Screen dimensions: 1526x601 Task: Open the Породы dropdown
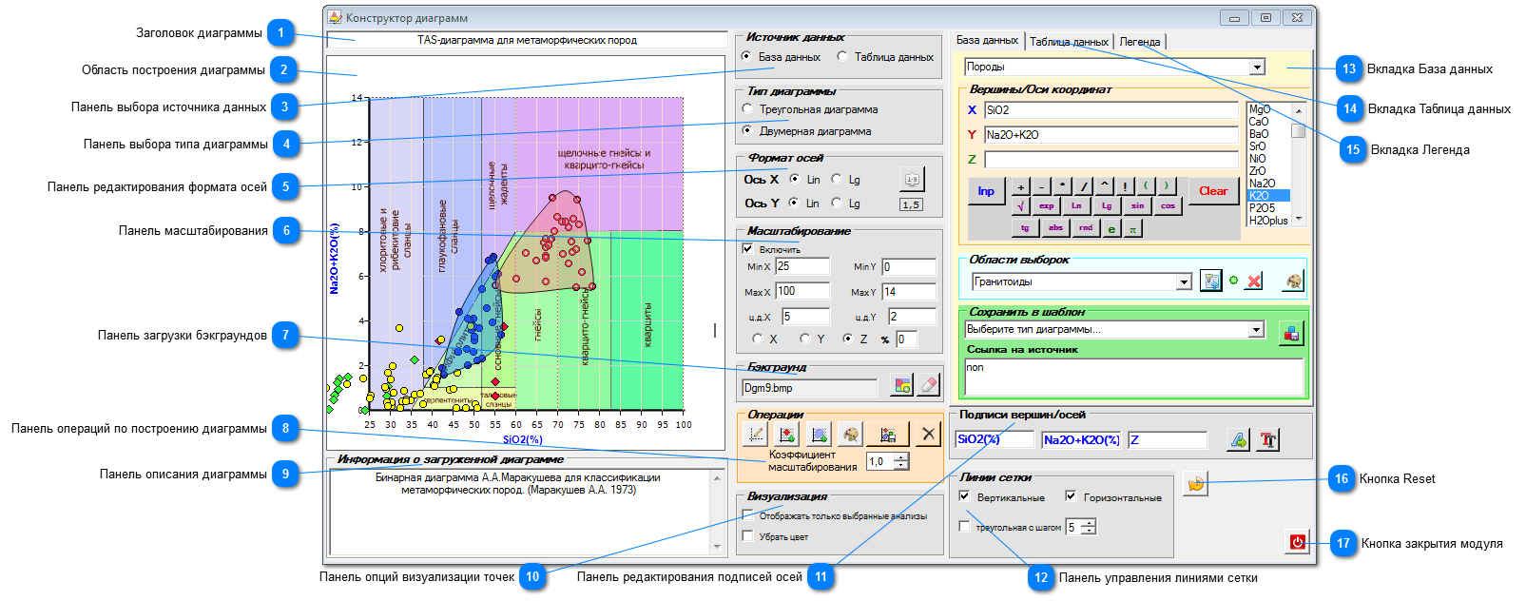[x=1258, y=67]
